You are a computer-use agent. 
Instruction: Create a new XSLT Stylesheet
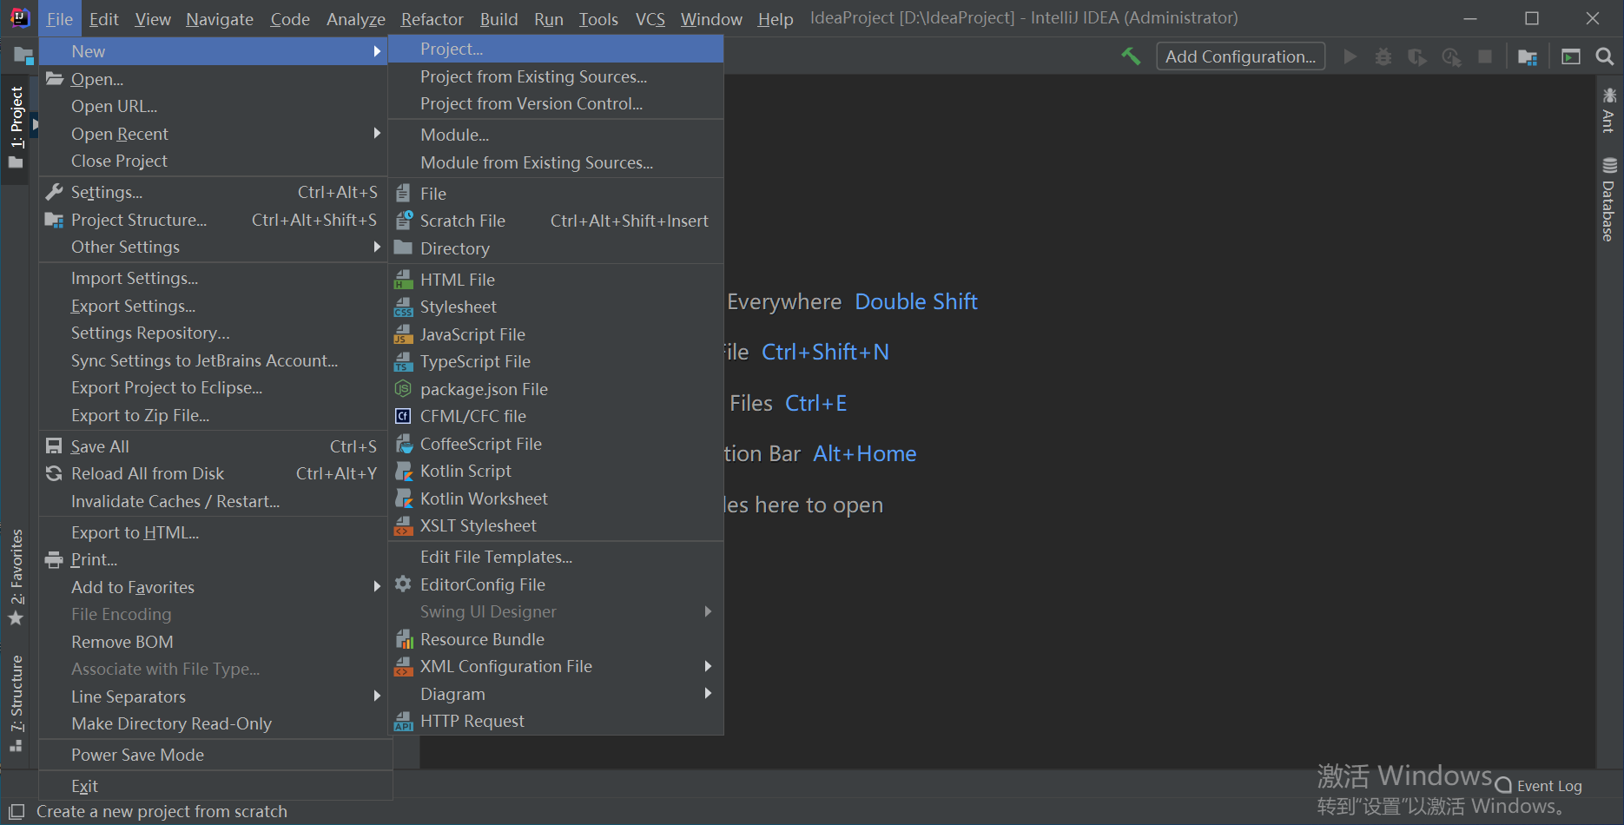[x=556, y=525]
